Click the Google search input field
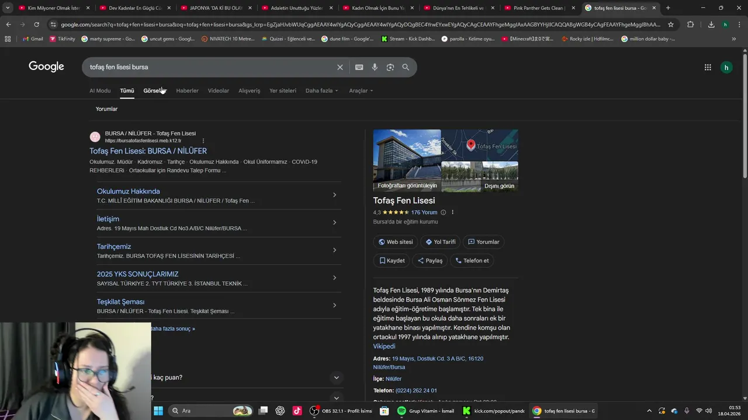748x420 pixels. (x=210, y=67)
